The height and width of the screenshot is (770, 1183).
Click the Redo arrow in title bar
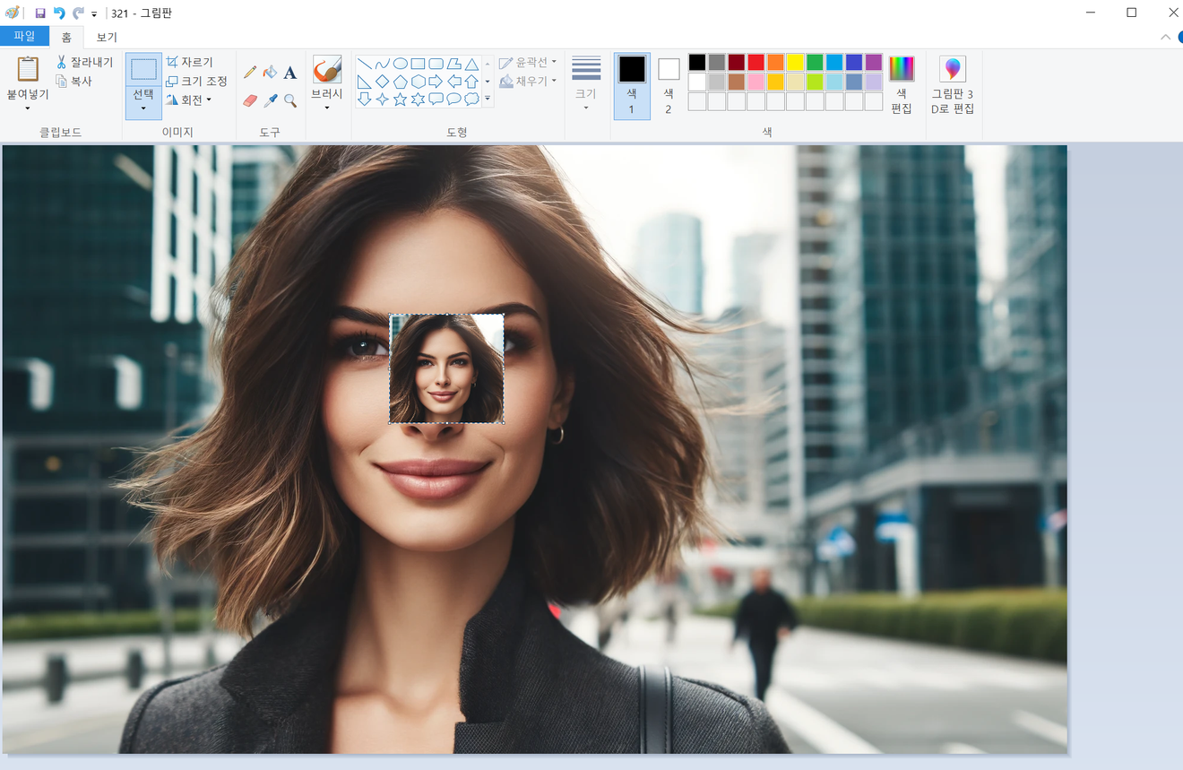78,13
